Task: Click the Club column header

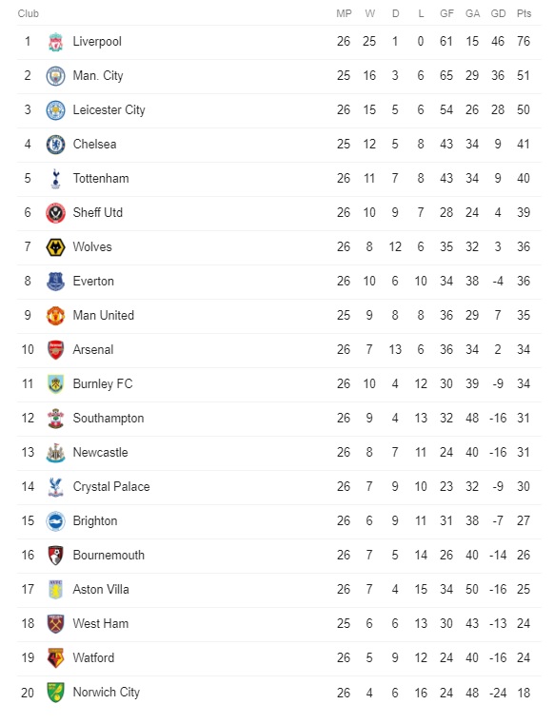Action: 29,13
